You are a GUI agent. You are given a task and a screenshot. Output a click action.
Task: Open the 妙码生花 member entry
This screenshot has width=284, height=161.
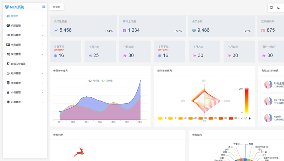coord(273,85)
